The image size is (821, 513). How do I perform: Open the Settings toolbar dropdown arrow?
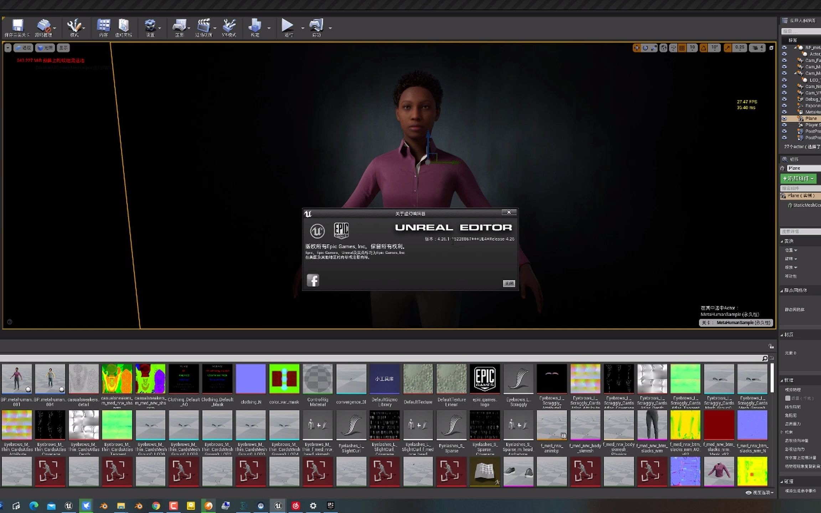[160, 28]
